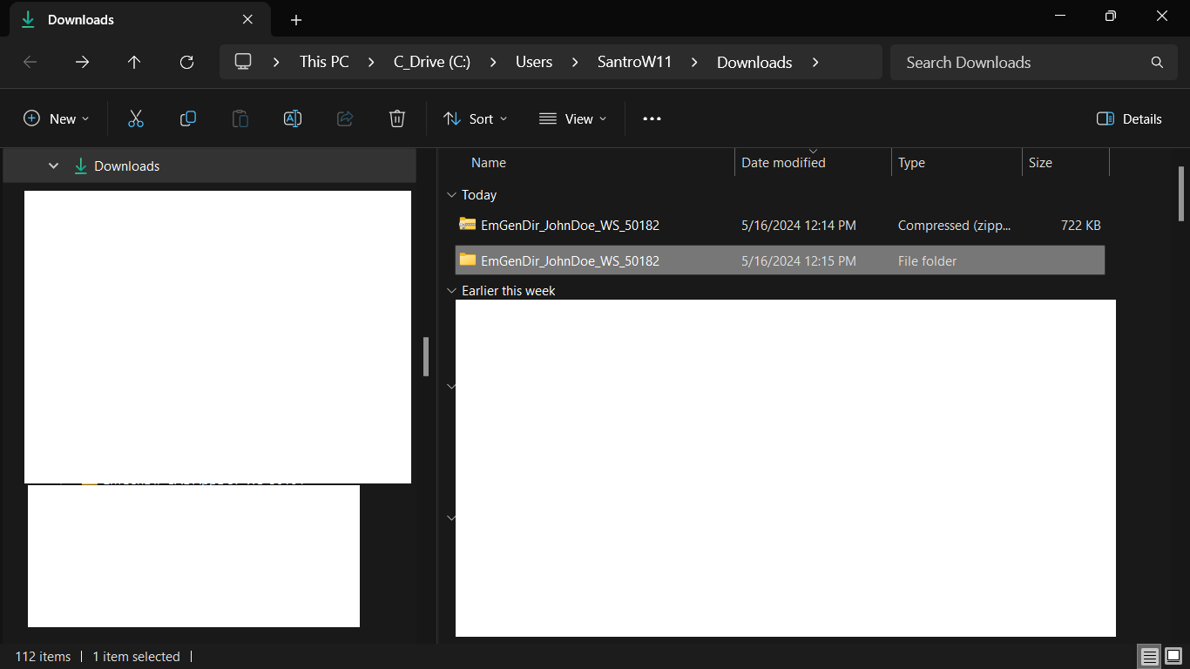Open the New dropdown menu
Screen dimensions: 1190x669
point(57,118)
